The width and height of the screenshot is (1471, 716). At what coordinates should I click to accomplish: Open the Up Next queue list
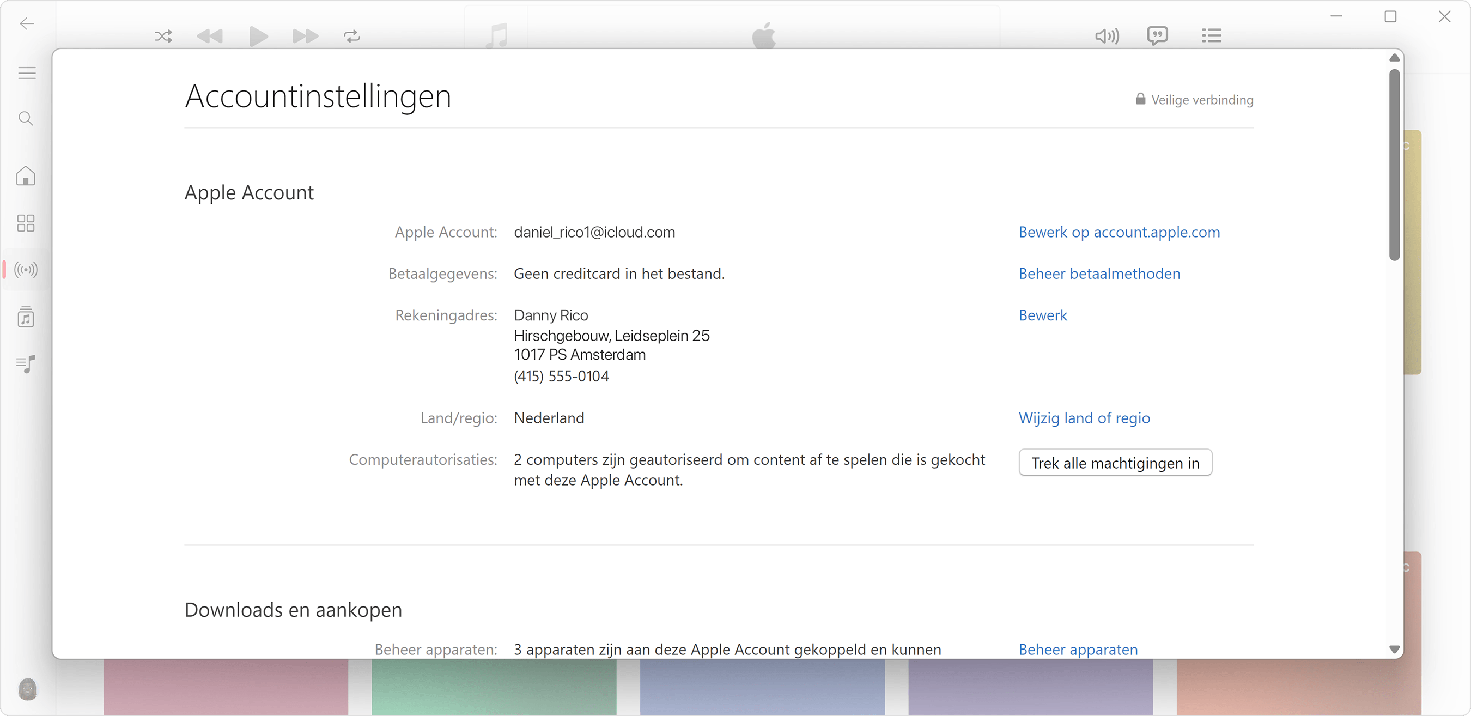tap(1211, 36)
